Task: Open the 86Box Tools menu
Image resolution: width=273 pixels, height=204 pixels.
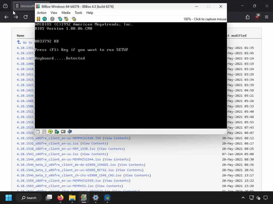Action: pyautogui.click(x=78, y=13)
